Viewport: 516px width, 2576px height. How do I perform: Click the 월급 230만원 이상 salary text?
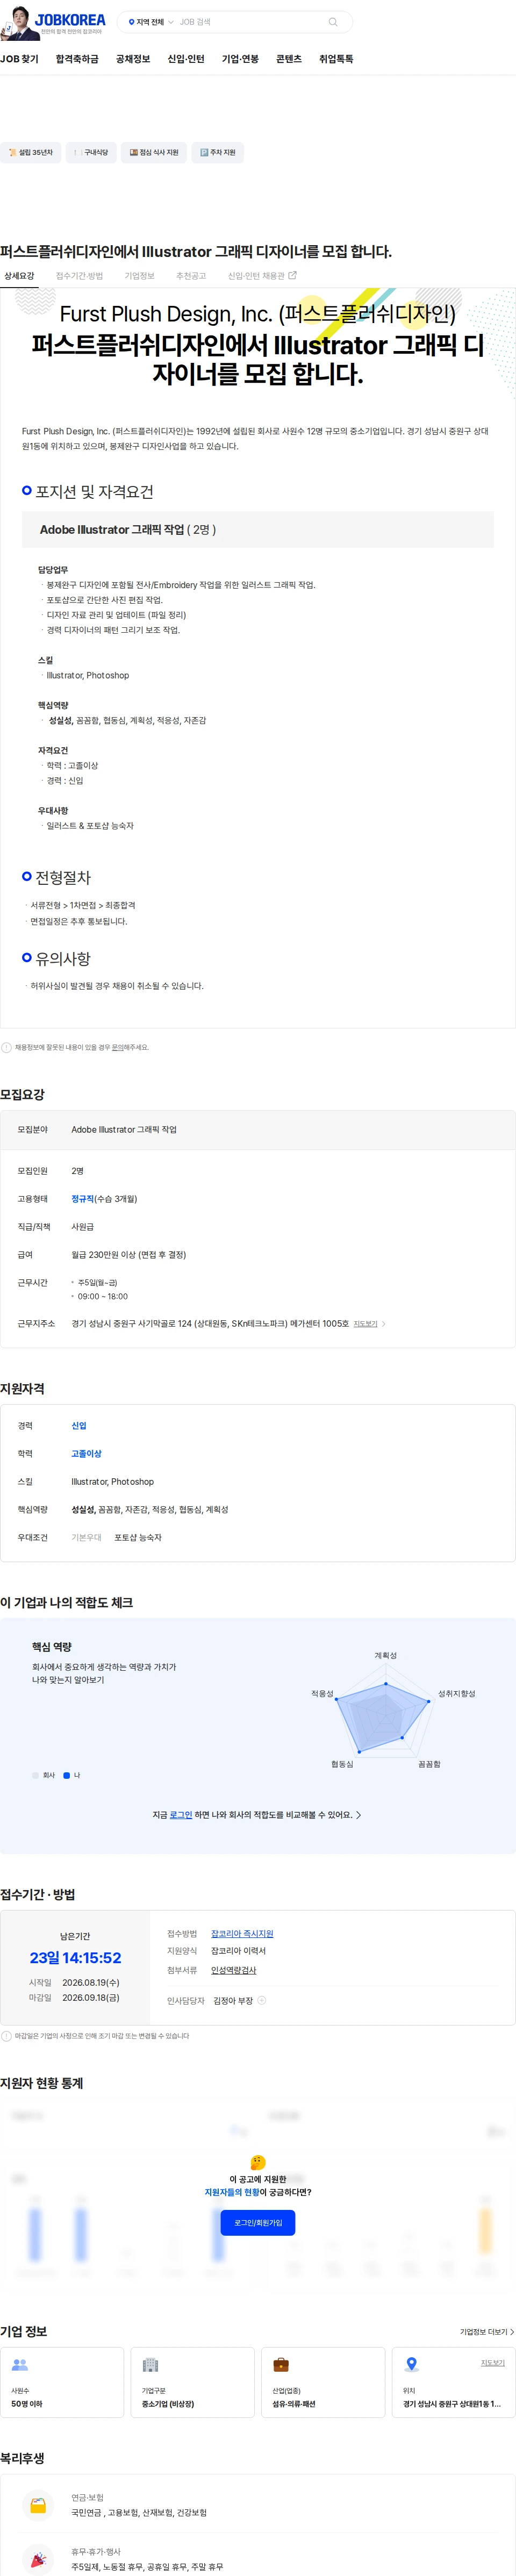pyautogui.click(x=128, y=1254)
